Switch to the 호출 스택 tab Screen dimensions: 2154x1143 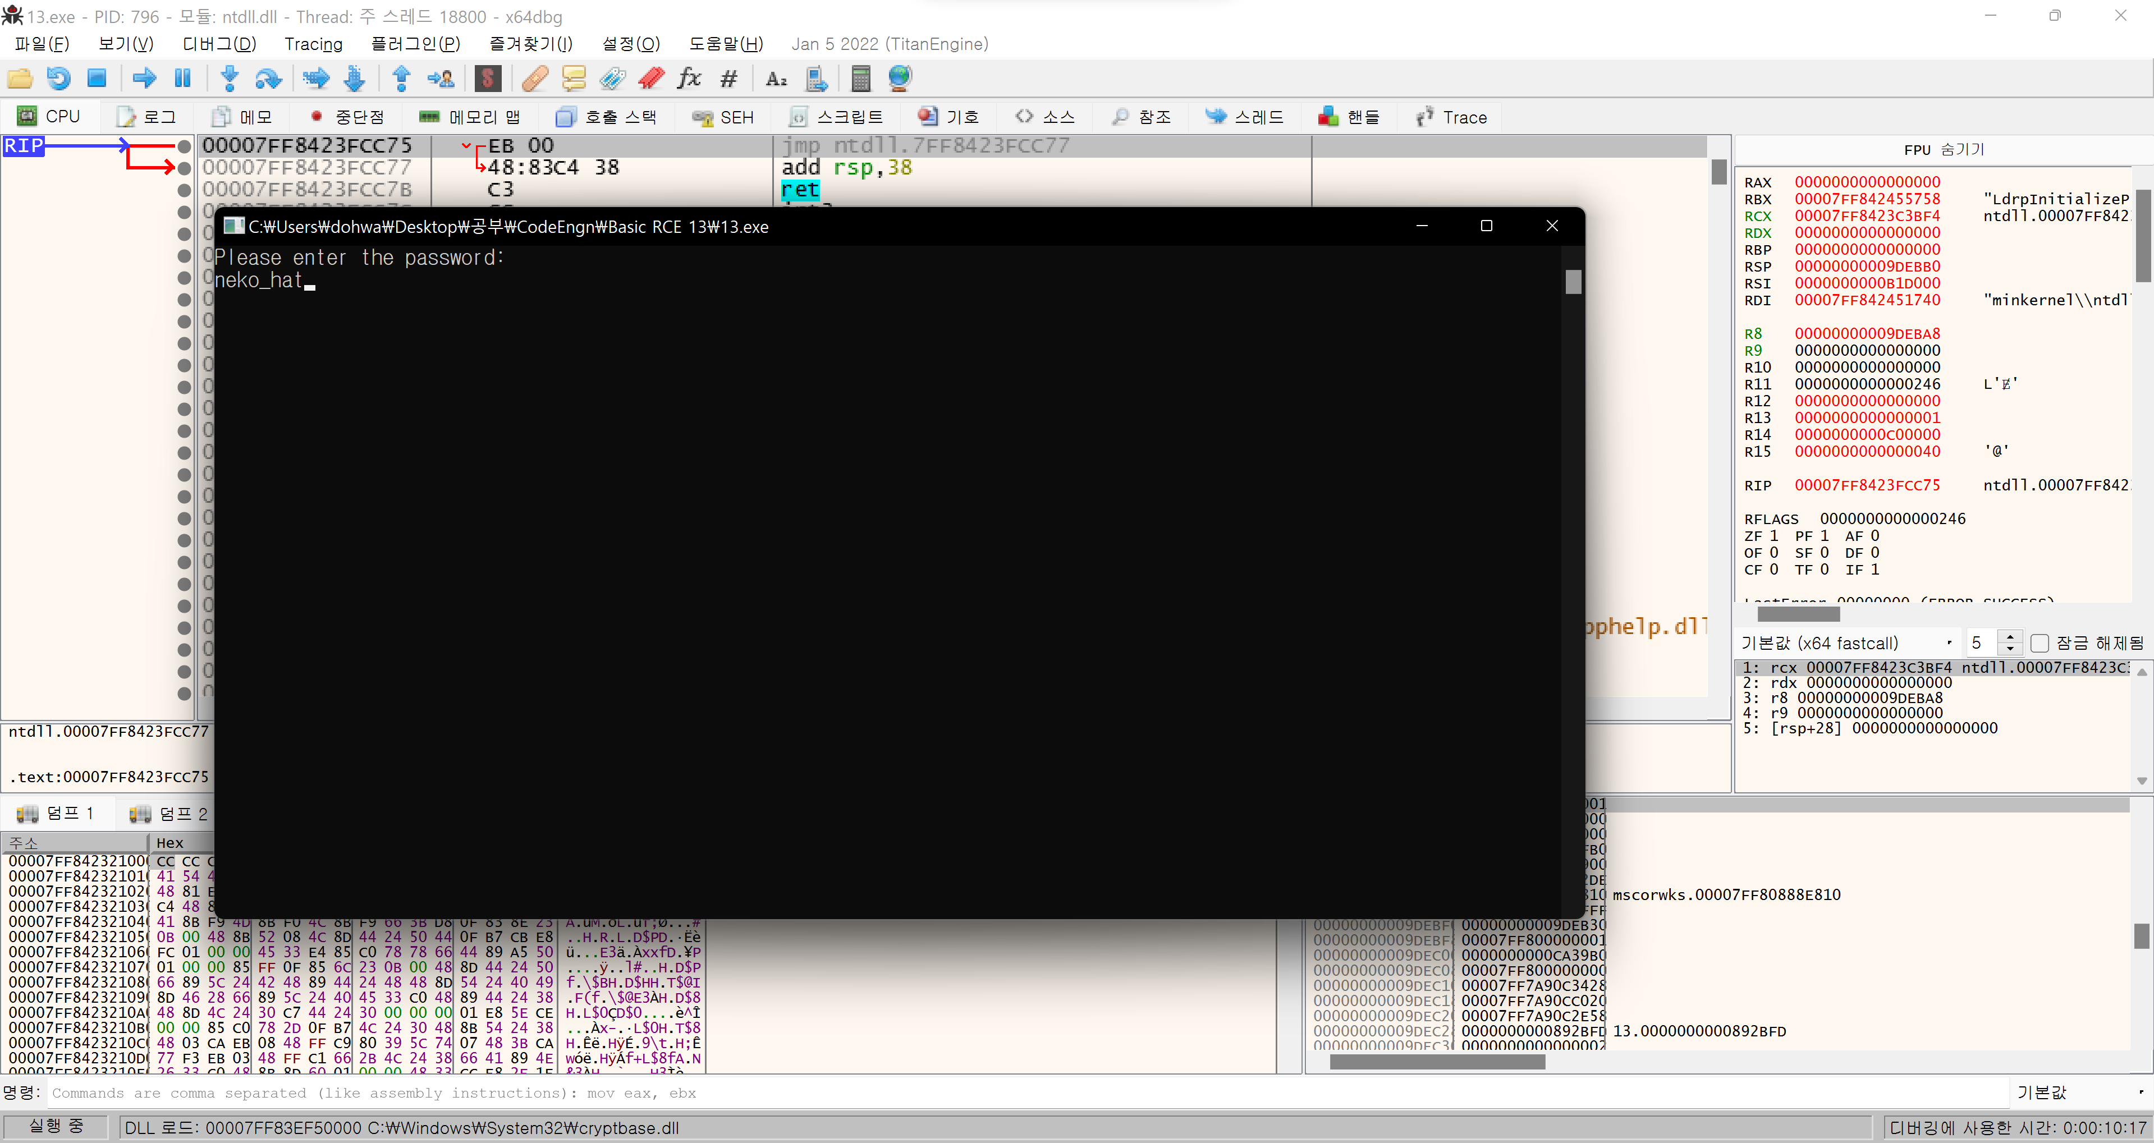[x=607, y=116]
